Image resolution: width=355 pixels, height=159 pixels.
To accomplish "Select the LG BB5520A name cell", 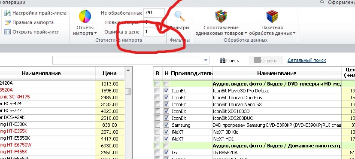I will tap(277, 153).
